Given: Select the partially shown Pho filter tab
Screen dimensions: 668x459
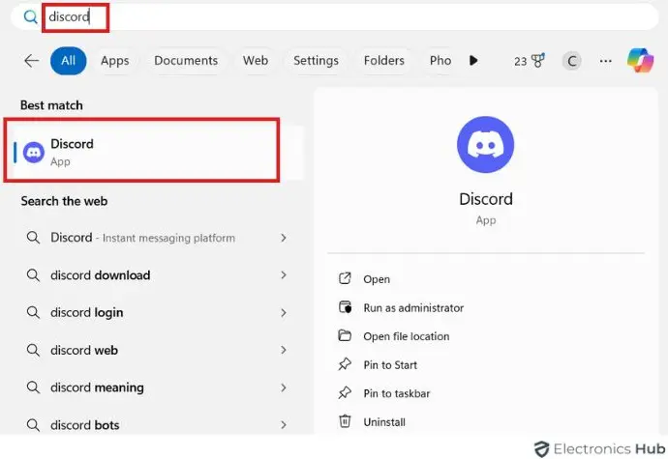Looking at the screenshot, I should tap(440, 61).
